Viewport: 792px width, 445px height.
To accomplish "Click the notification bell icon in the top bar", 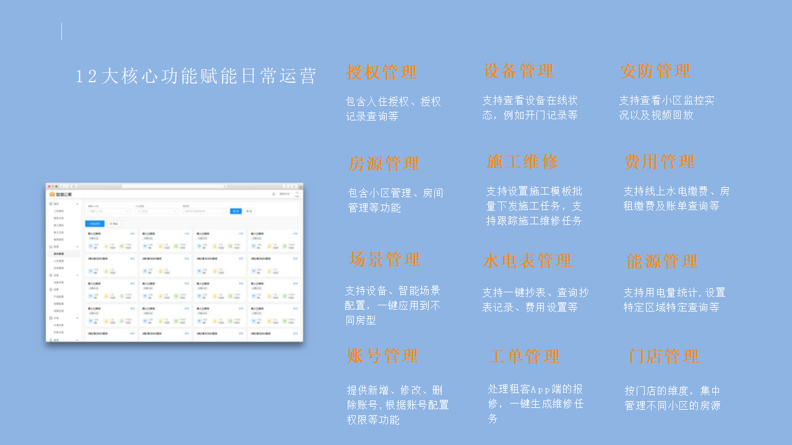I will [273, 194].
